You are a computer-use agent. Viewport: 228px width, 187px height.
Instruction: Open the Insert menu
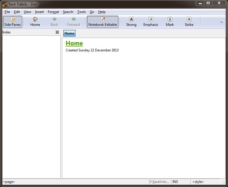coord(39,12)
